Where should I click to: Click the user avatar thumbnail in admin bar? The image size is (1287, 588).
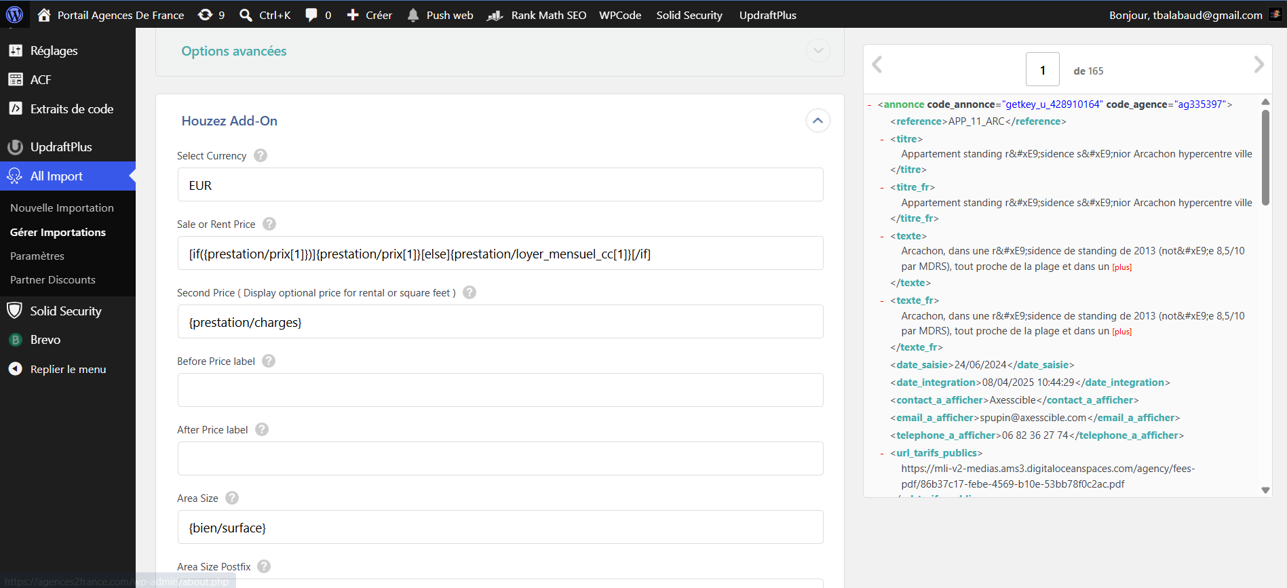coord(1275,14)
